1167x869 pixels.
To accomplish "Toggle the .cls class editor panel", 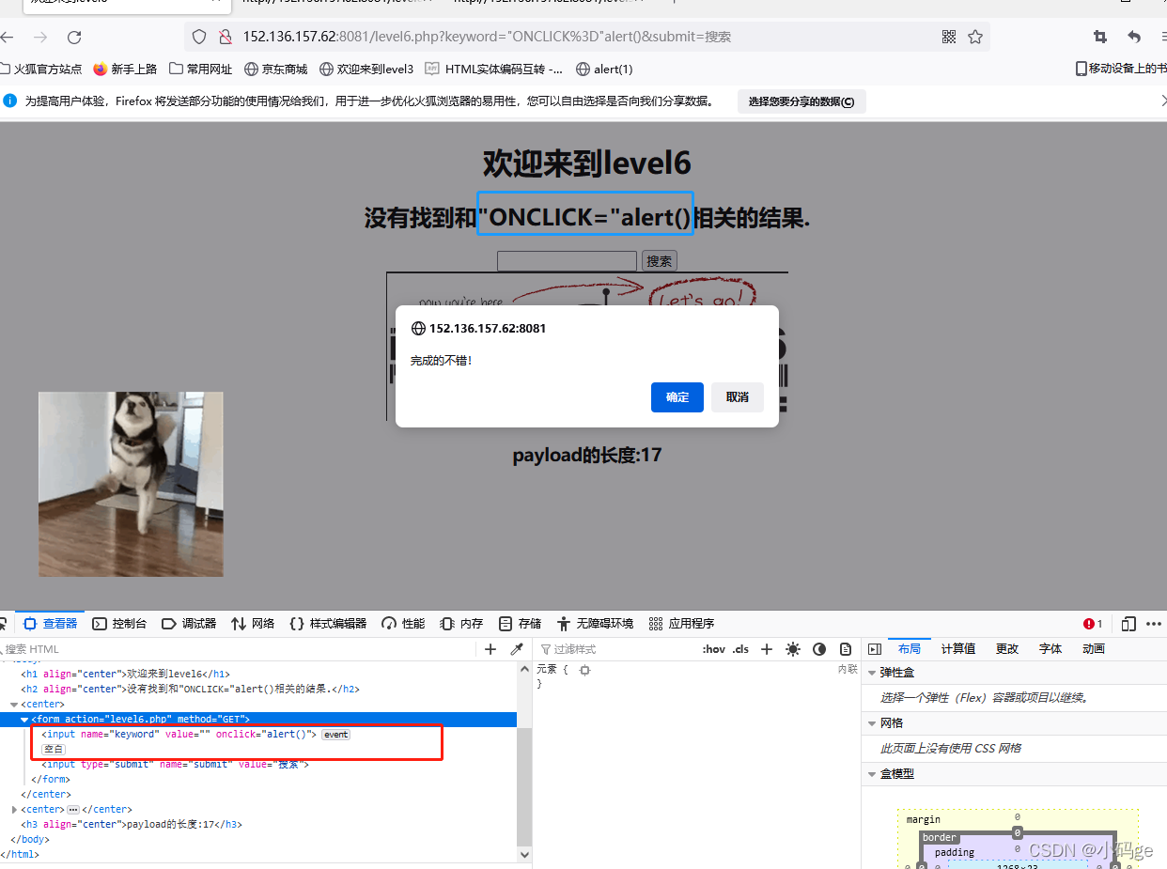I will (740, 648).
